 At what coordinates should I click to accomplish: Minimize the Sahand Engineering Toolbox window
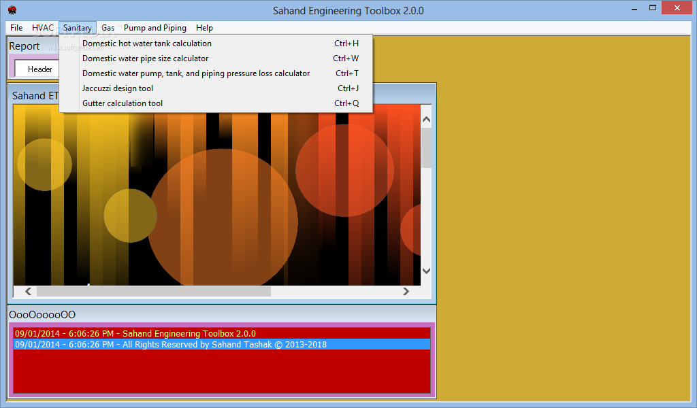634,9
